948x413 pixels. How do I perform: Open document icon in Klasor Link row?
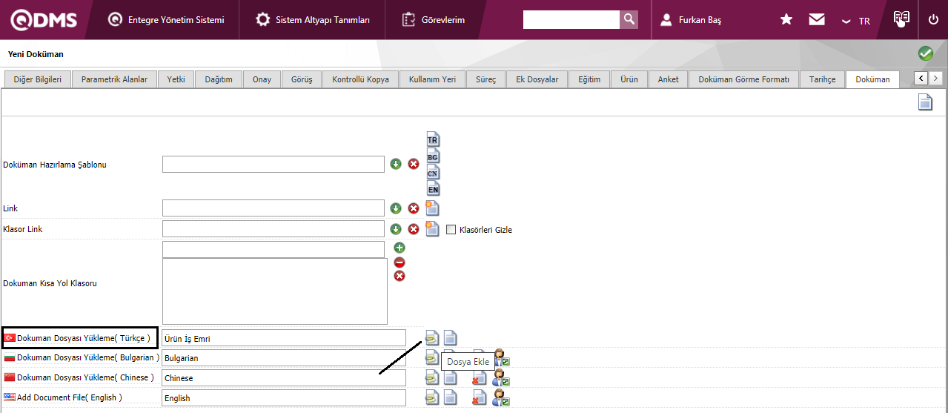[x=432, y=229]
